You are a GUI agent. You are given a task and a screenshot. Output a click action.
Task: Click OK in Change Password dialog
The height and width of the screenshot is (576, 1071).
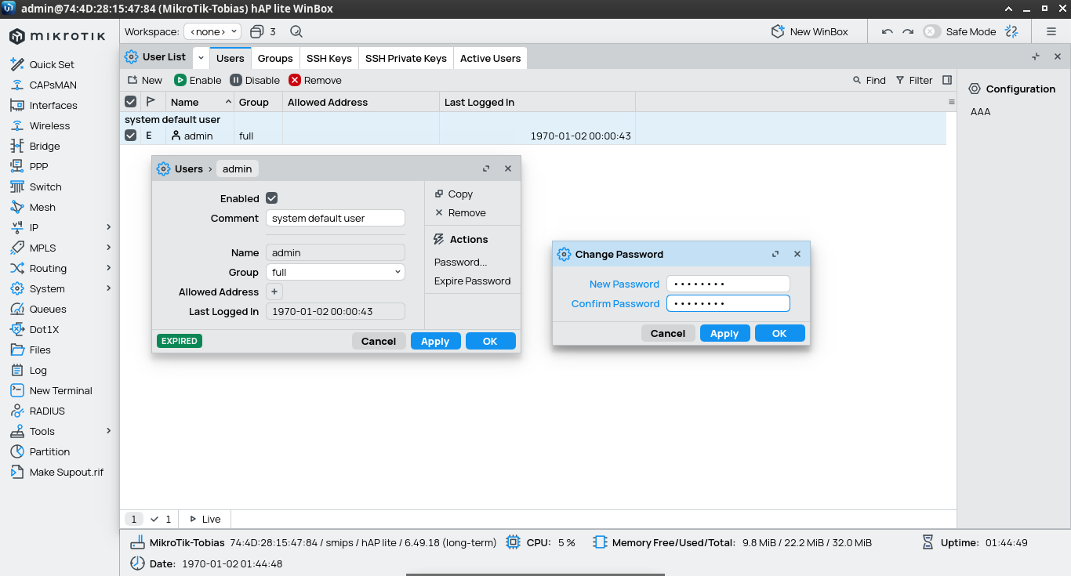(x=779, y=333)
